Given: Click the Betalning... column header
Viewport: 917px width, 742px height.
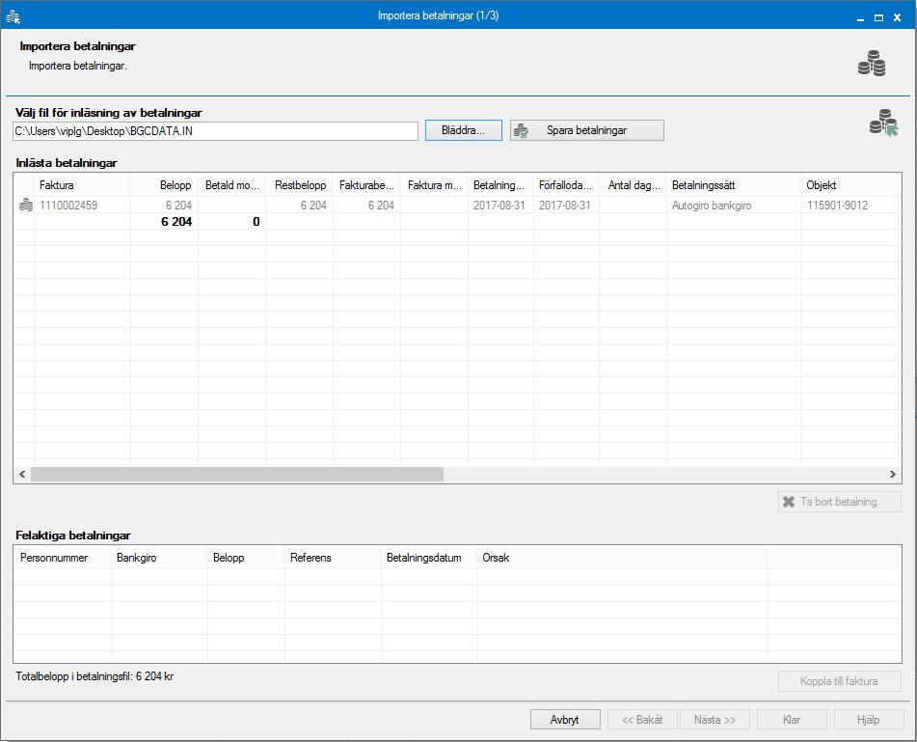Looking at the screenshot, I should tap(500, 185).
